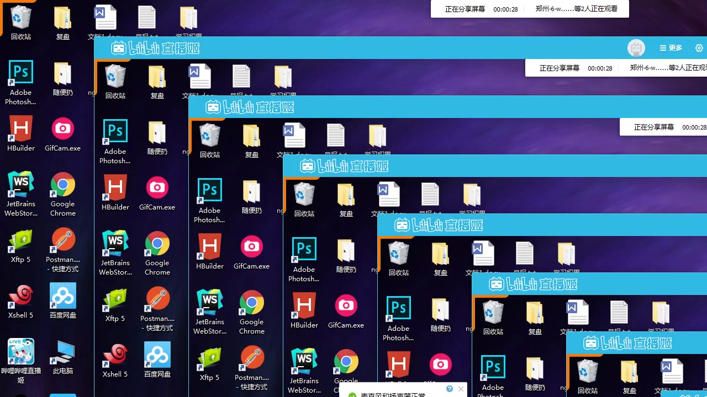The image size is (707, 397).
Task: Launch Xshell 5 from the actual desktop shortcut
Action: 21,301
